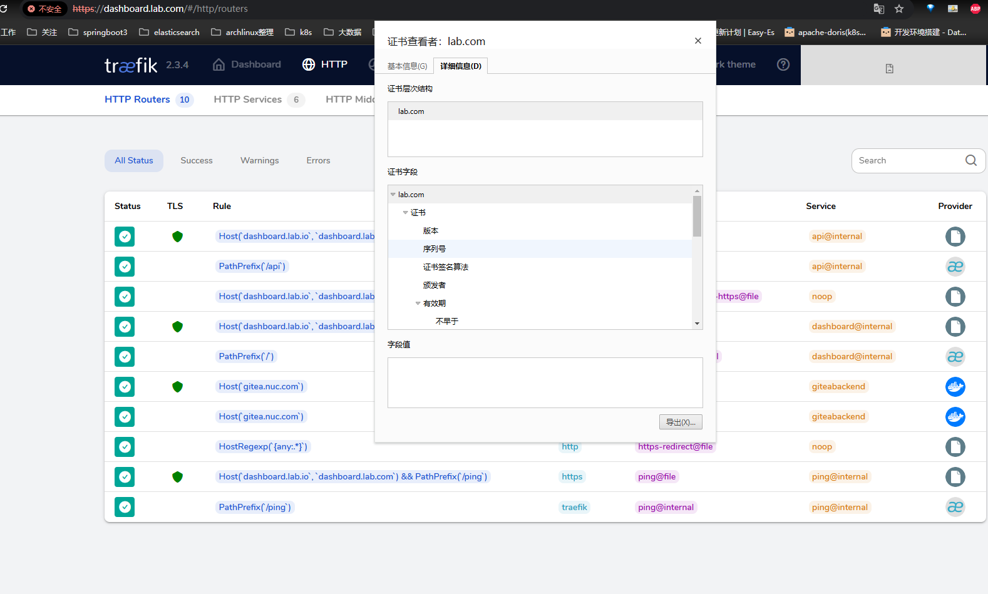Click TLS shield in ping@file row

click(177, 477)
